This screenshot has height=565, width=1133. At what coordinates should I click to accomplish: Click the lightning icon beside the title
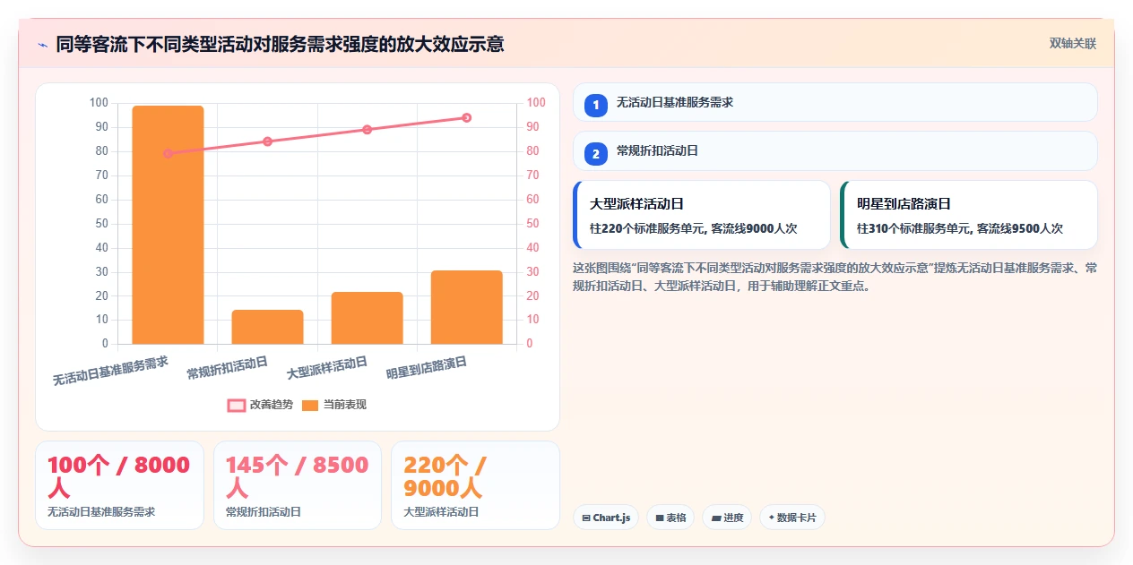coord(42,44)
